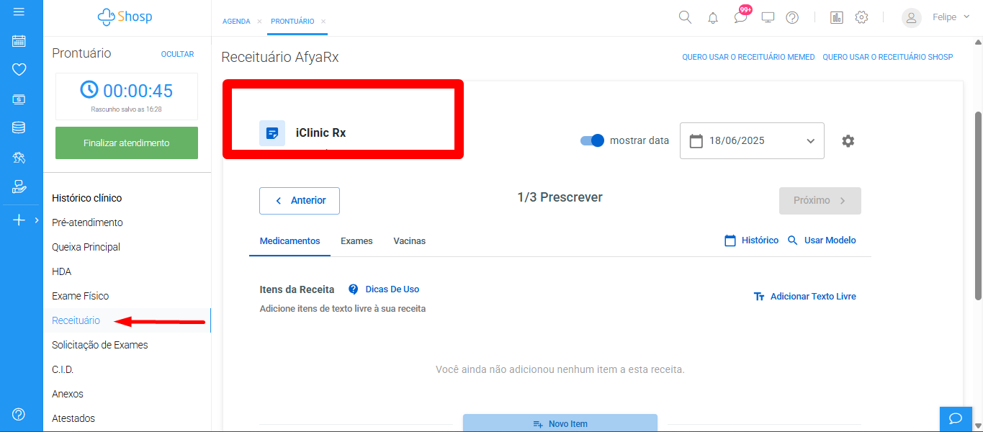Screen dimensions: 983x432
Task: Click the timer clock icon
Action: (89, 90)
